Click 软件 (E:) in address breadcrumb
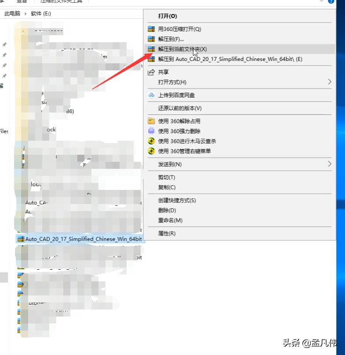The image size is (345, 355). [x=41, y=14]
